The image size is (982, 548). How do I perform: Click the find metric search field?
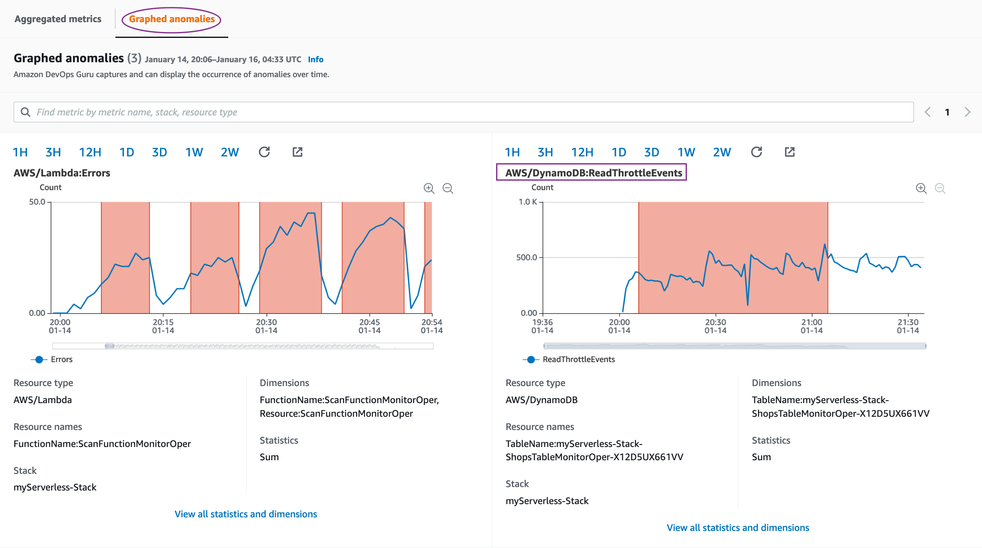463,112
